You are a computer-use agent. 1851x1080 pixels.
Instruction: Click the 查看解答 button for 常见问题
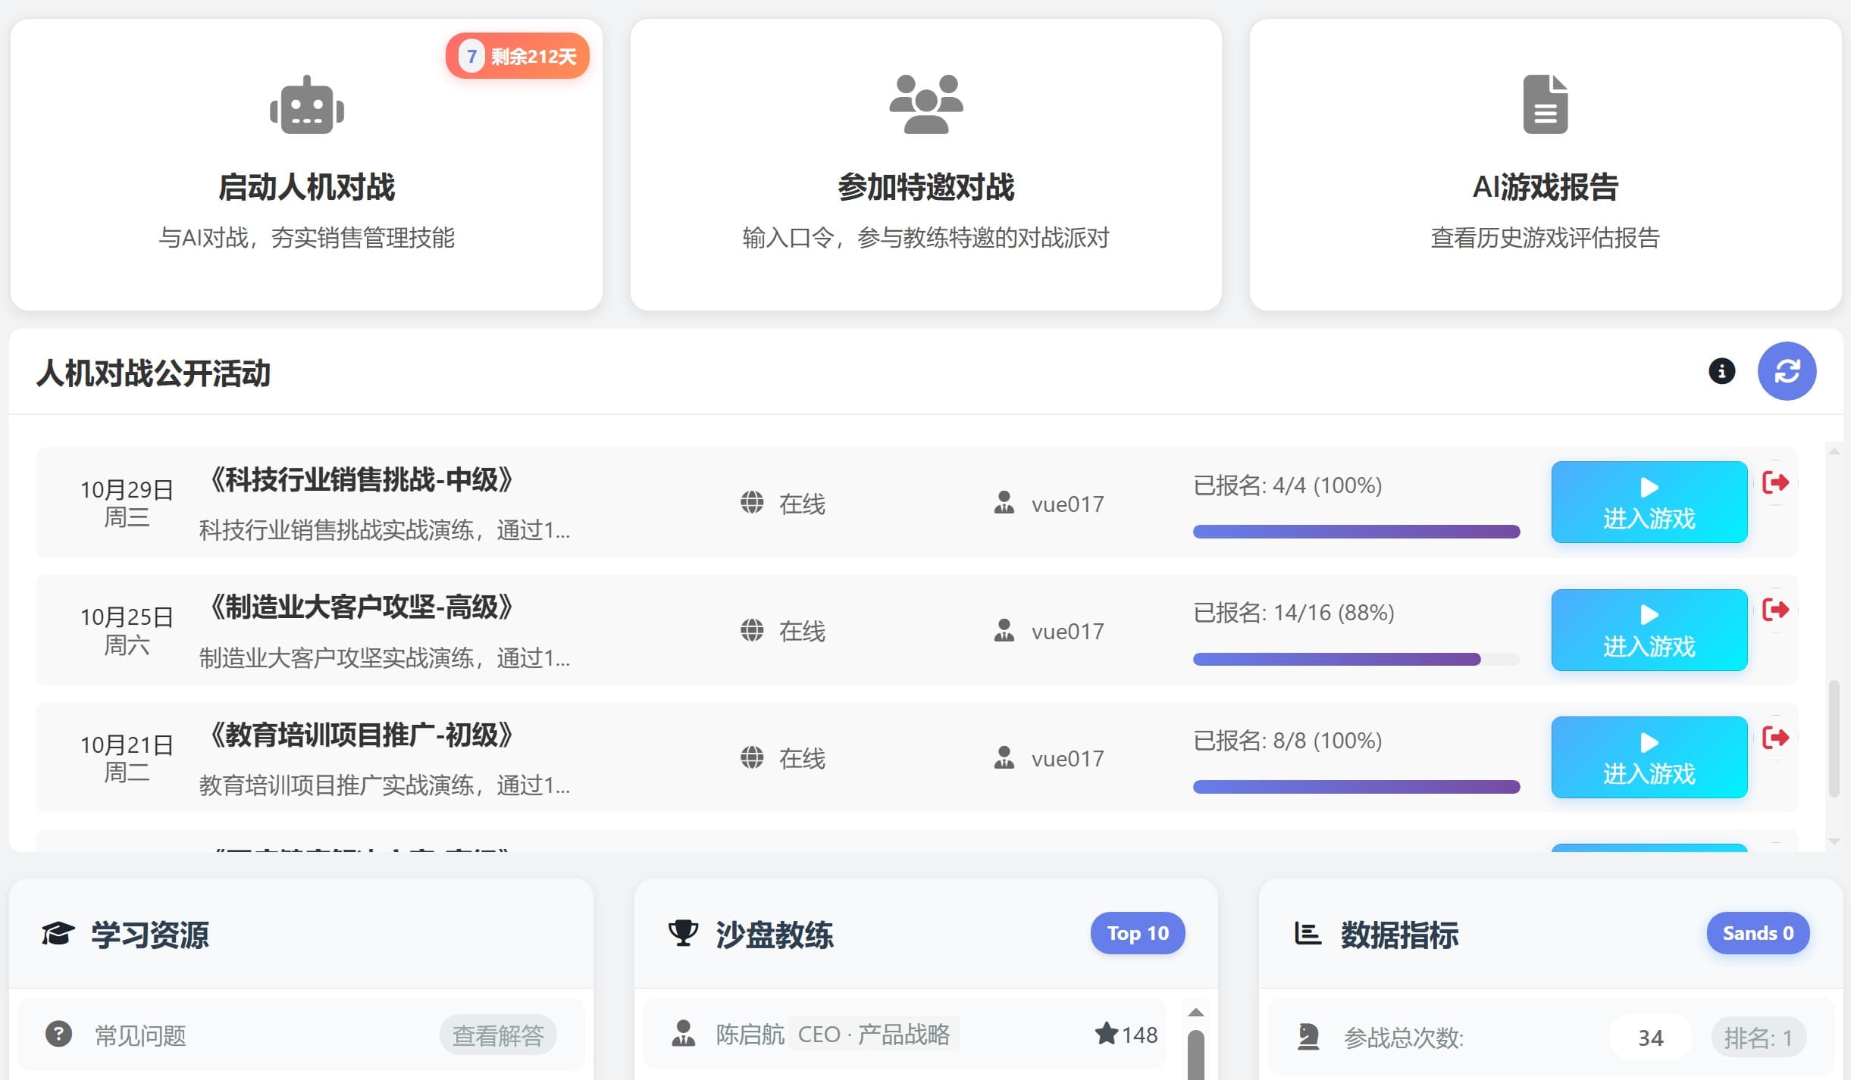(x=498, y=1035)
